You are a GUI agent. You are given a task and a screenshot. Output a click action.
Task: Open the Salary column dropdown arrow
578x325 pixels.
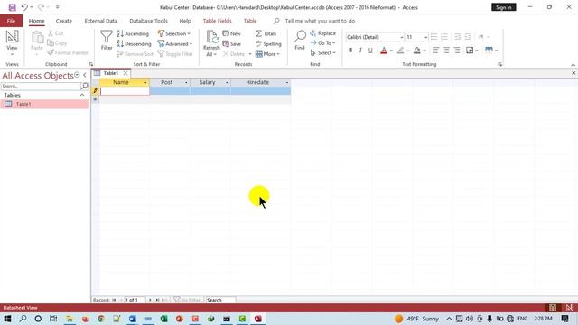(227, 82)
